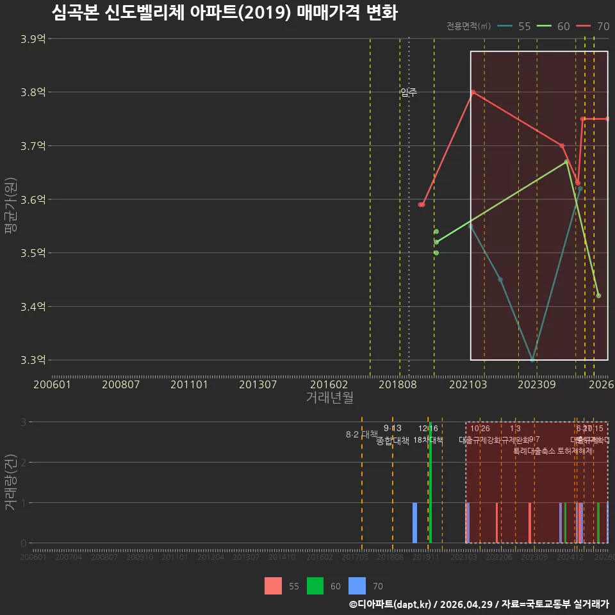Click the 12·16 18차대책 annotation label
This screenshot has height=615, width=615.
click(429, 434)
